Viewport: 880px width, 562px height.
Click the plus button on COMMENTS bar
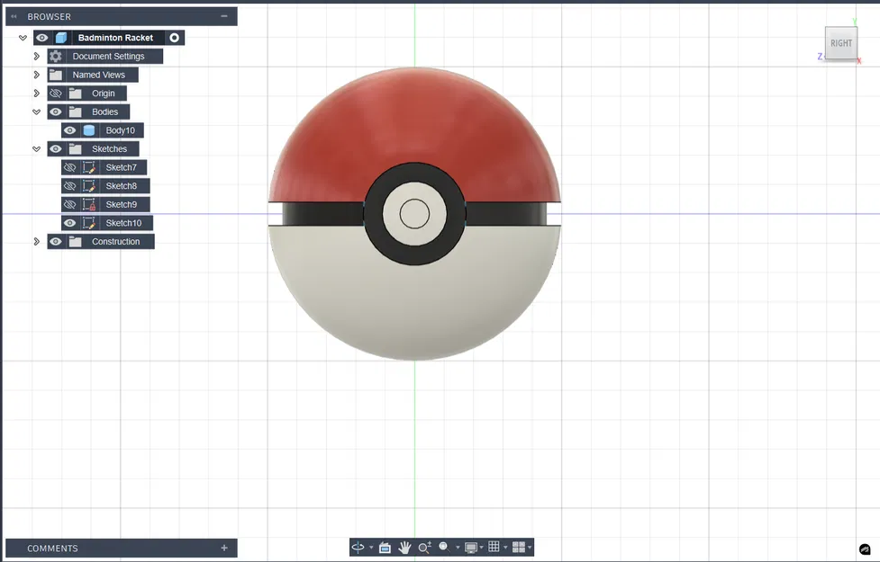[x=223, y=548]
